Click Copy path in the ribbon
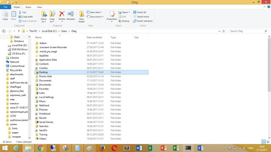Image resolution: width=271 pixels, height=152 pixels. click(25, 16)
